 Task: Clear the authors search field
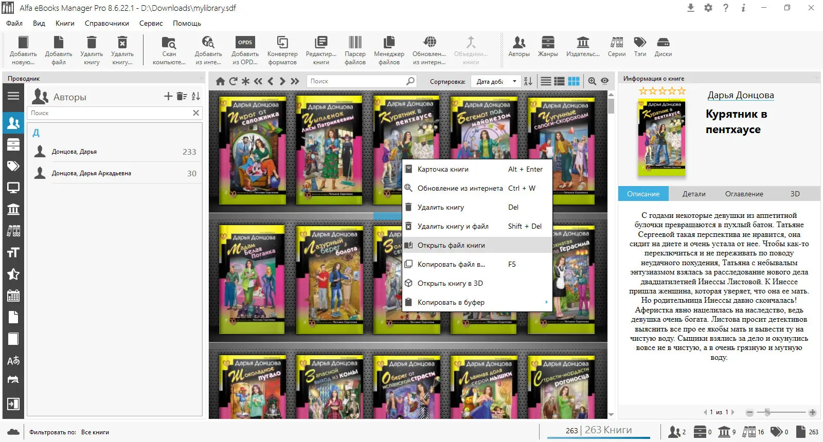click(196, 113)
